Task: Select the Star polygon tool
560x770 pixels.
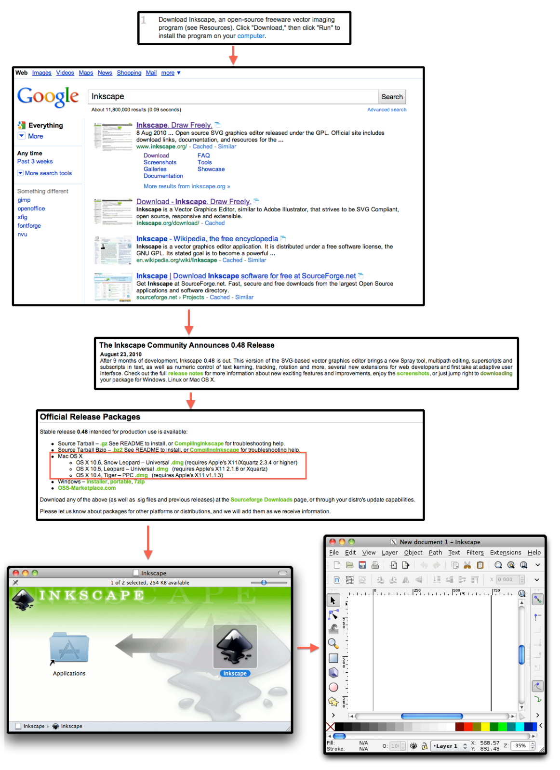Action: 333,702
